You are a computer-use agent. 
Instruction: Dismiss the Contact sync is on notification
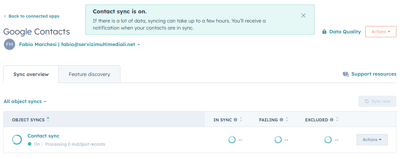pos(303,15)
